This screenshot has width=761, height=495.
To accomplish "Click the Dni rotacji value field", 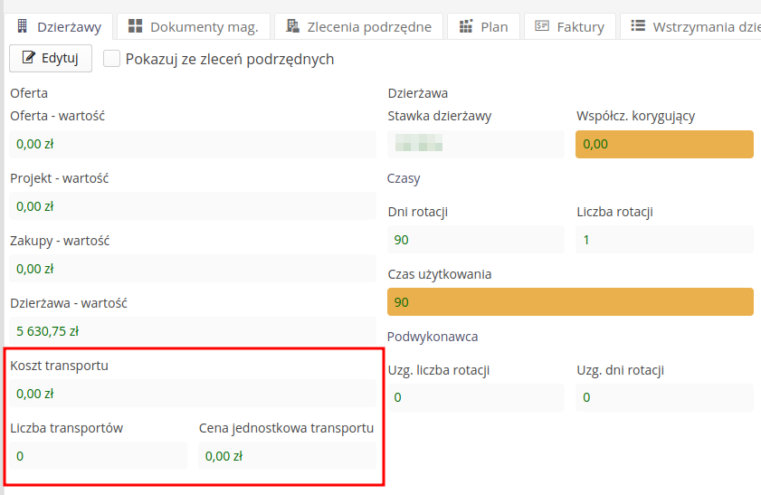I will click(475, 240).
